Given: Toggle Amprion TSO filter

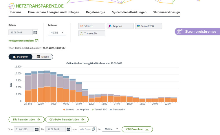Looking at the screenshot, I should coord(120,26).
